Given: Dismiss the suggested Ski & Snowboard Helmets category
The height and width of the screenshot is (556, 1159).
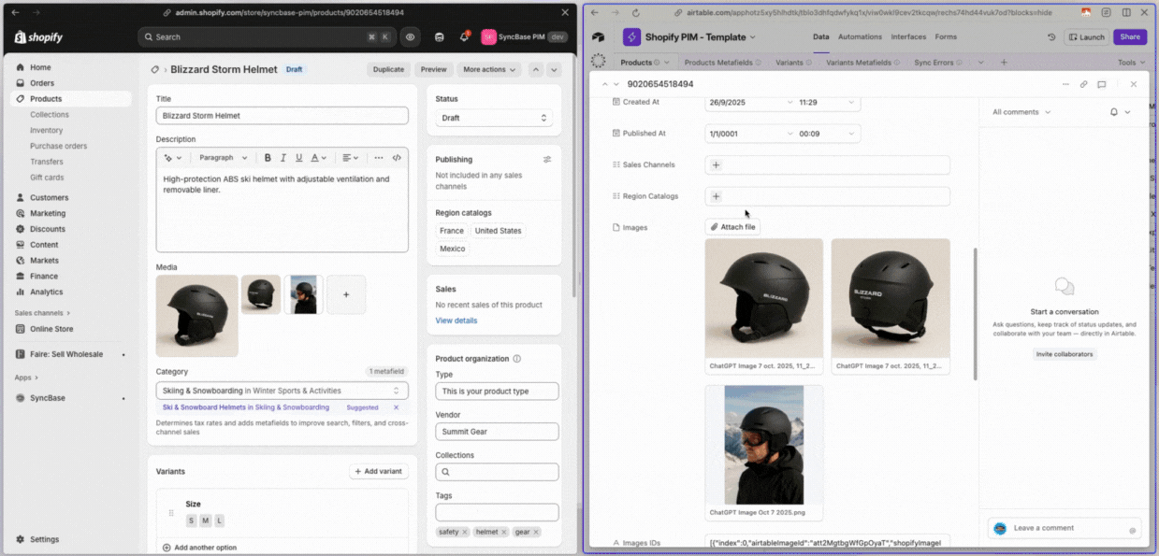Looking at the screenshot, I should (x=396, y=407).
